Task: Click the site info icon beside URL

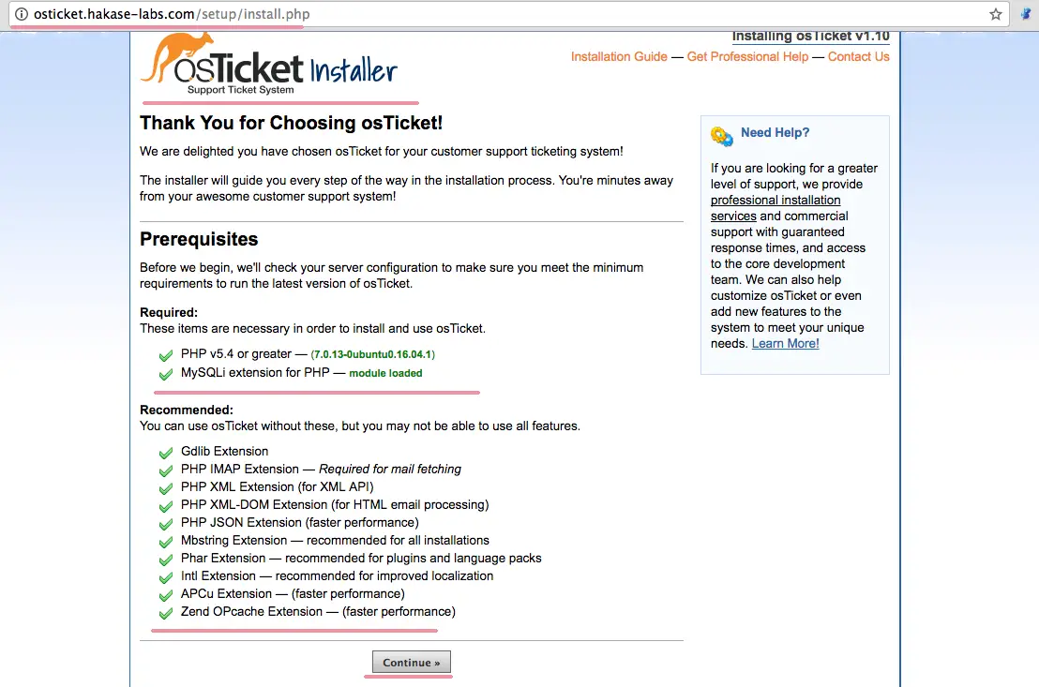Action: point(22,14)
